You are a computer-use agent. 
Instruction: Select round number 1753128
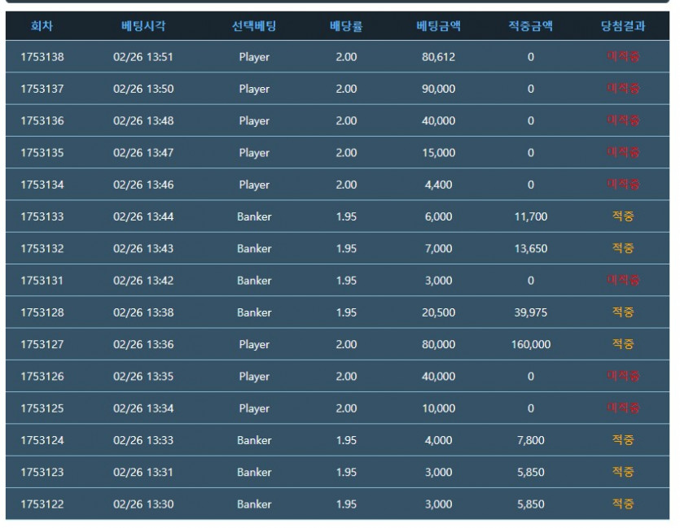(x=42, y=312)
